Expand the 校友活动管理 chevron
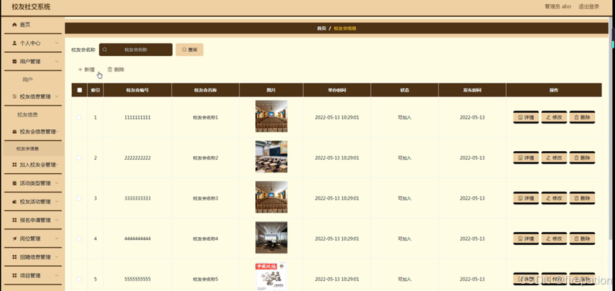 click(x=57, y=202)
